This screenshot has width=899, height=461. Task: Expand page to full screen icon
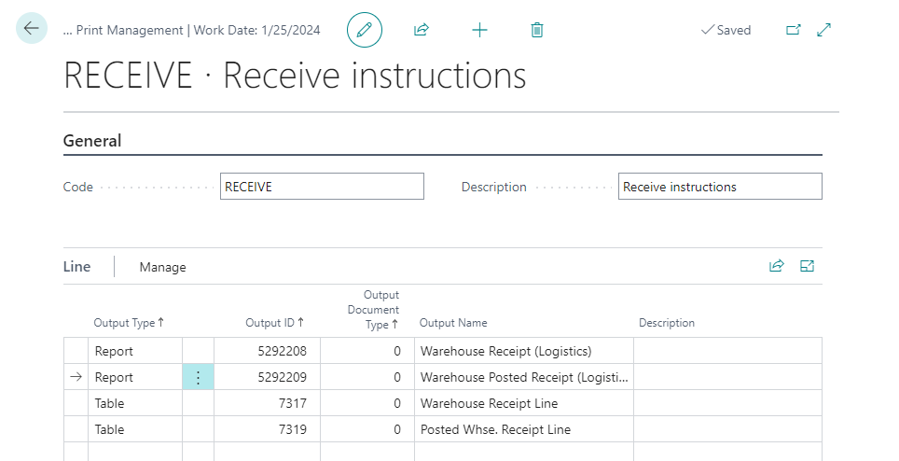(x=824, y=30)
